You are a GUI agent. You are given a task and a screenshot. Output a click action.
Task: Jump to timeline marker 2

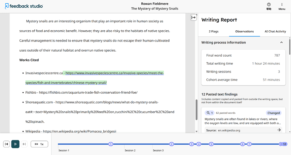tap(172, 144)
